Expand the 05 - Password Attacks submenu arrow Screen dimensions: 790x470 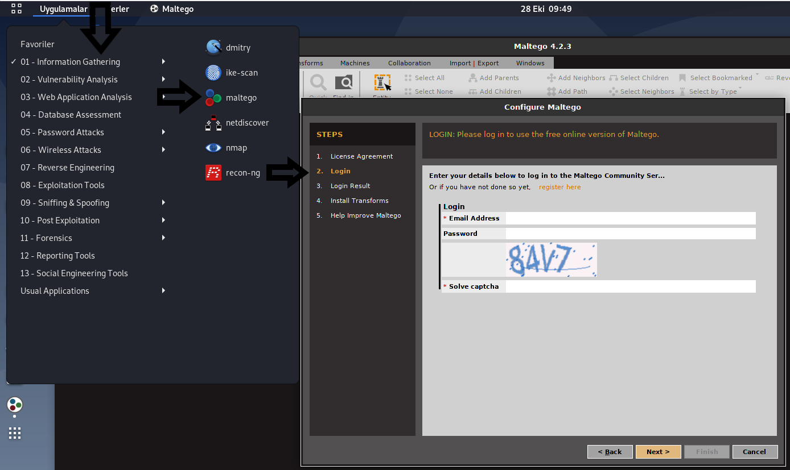pos(163,132)
